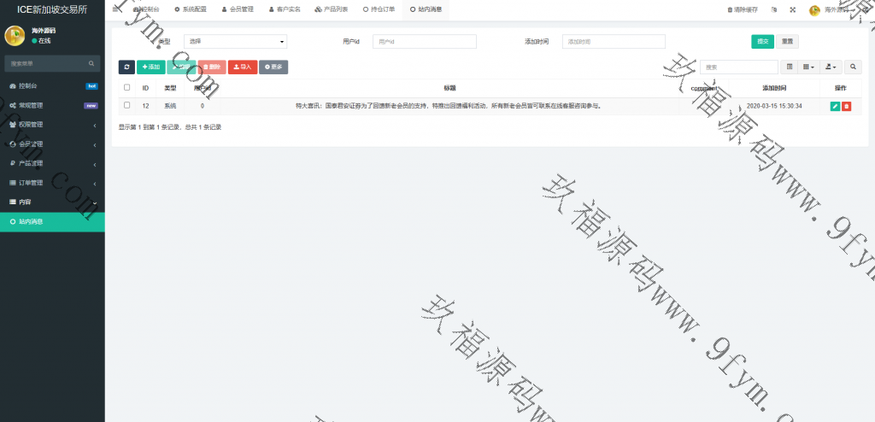875x422 pixels.
Task: Click the magnifier search icon right of the table toolbar
Action: (x=854, y=67)
